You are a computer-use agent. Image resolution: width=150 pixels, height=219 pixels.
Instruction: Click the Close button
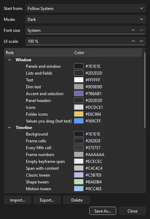tap(133, 211)
